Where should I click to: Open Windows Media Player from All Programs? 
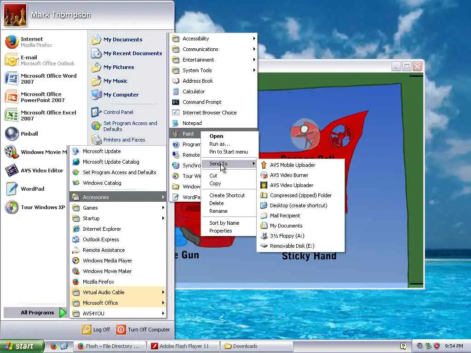click(x=118, y=261)
